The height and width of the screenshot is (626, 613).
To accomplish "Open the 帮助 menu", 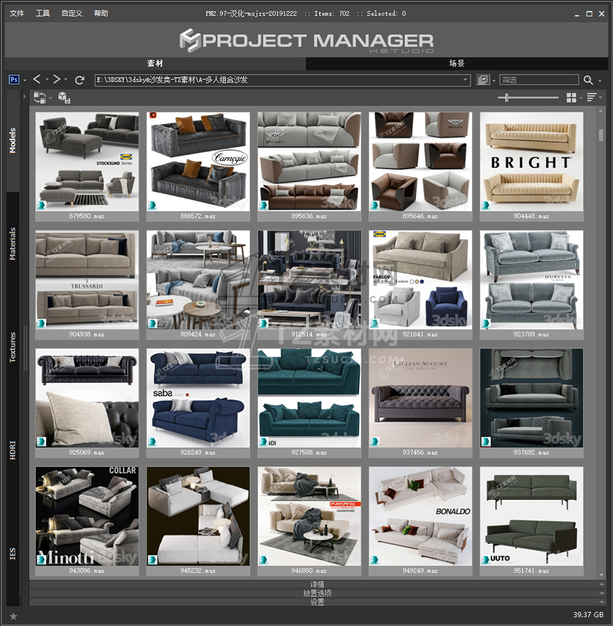I will click(x=101, y=13).
